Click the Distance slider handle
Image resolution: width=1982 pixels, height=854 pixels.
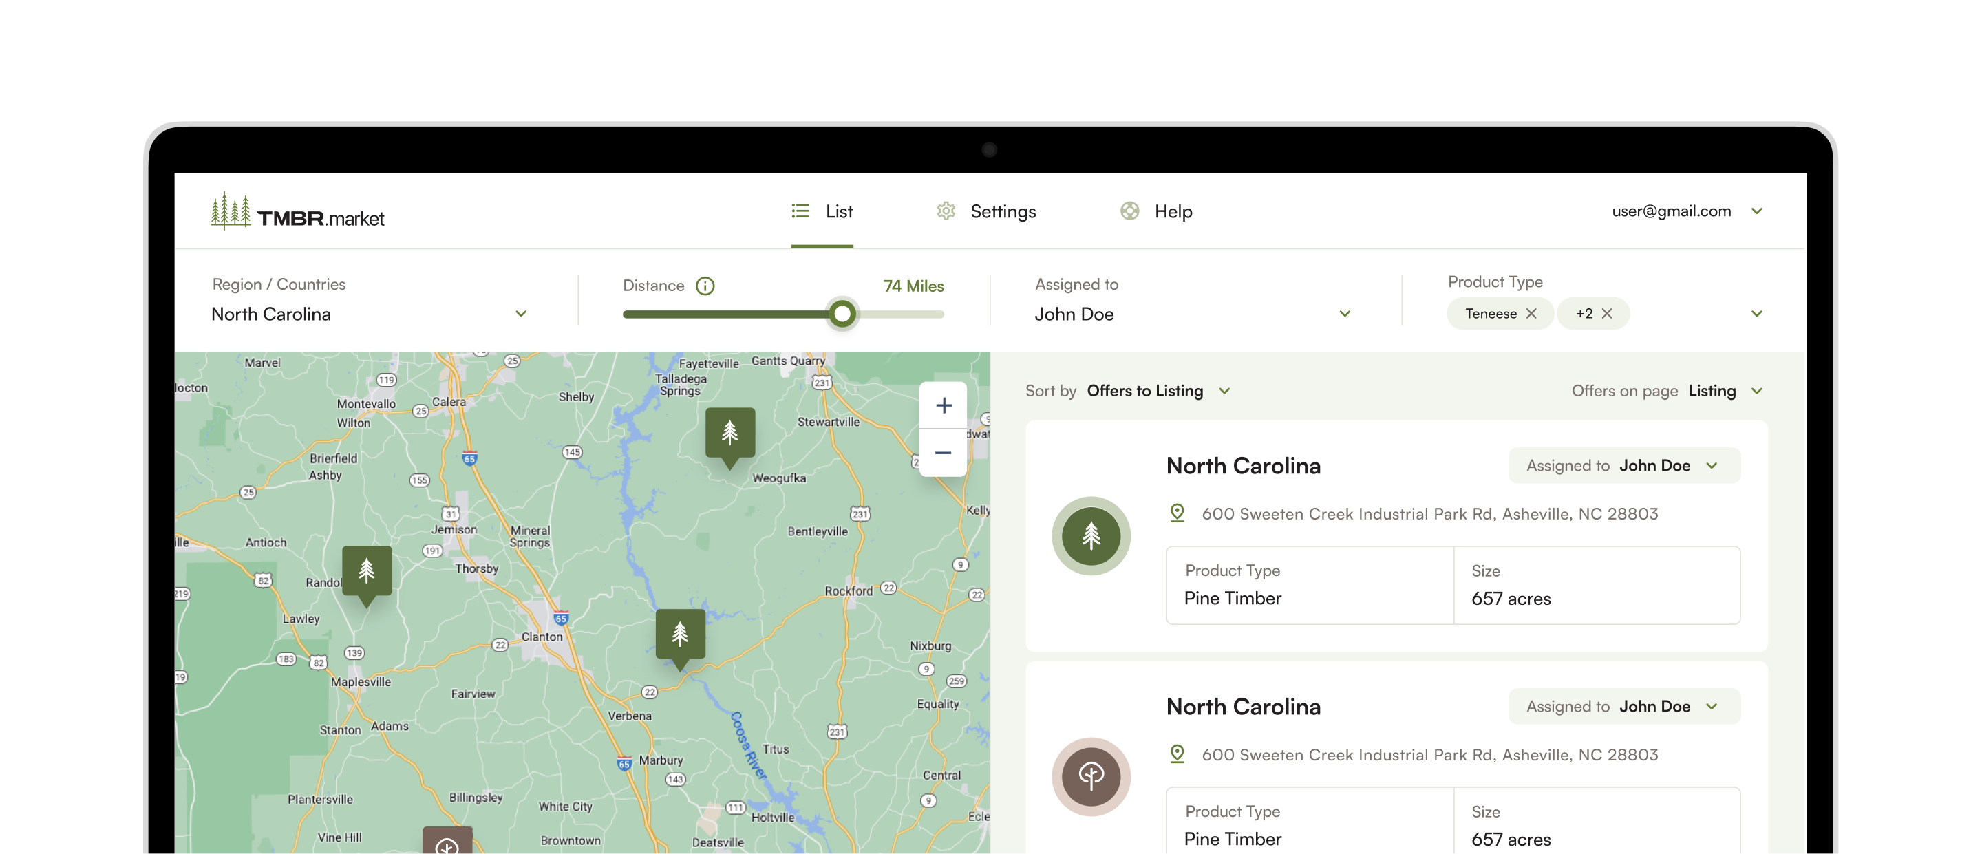[x=842, y=314]
